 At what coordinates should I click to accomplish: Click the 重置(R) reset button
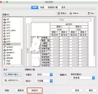point(21,90)
